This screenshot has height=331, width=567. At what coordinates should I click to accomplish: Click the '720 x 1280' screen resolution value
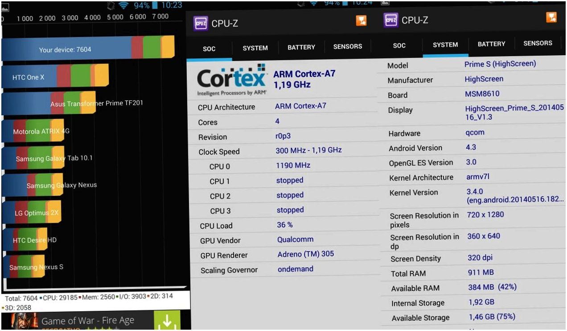(485, 215)
